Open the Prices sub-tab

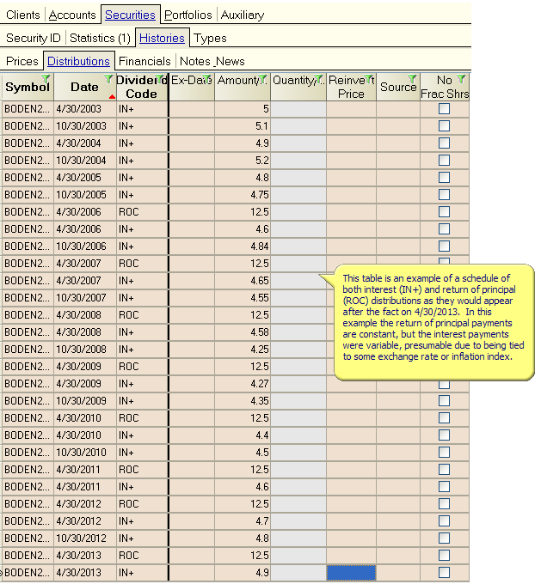[x=22, y=61]
